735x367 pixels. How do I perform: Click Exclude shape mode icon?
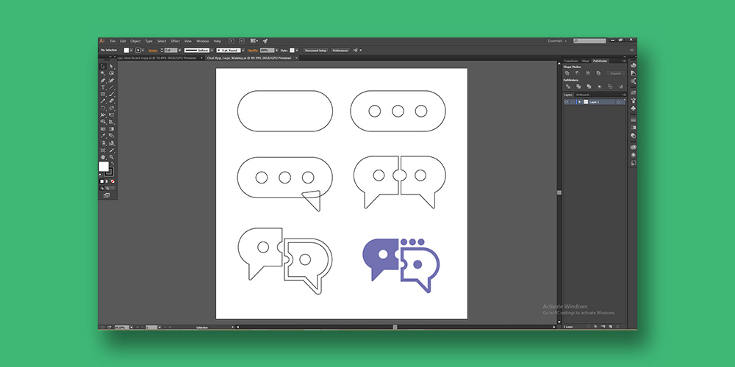[x=598, y=73]
